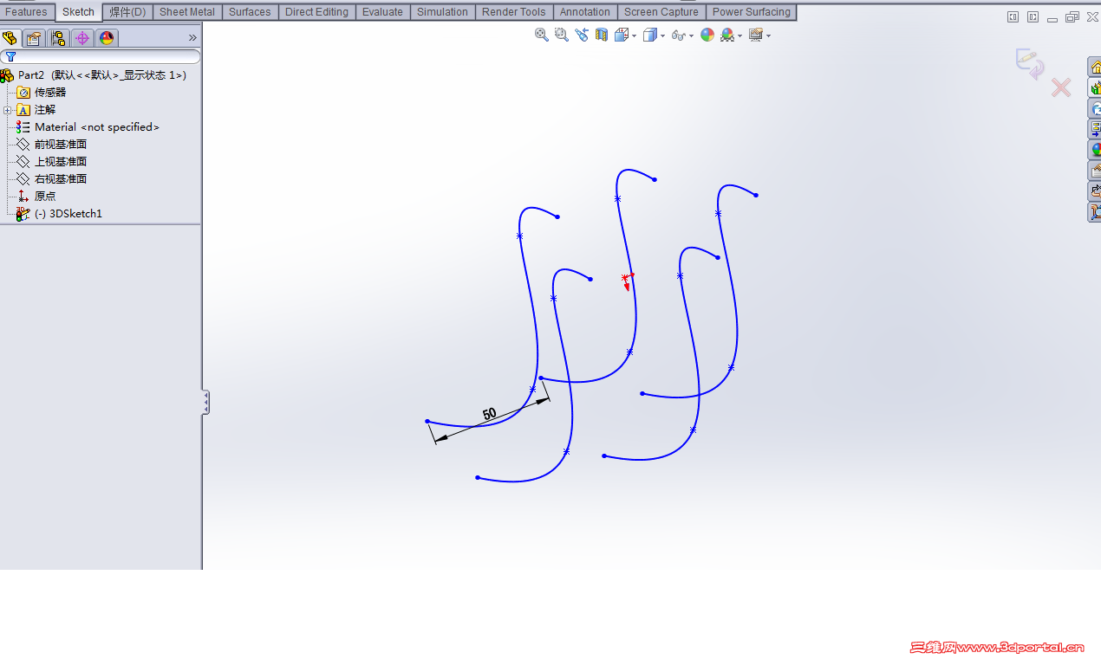
Task: Switch to the Evaluate tab
Action: coord(382,12)
